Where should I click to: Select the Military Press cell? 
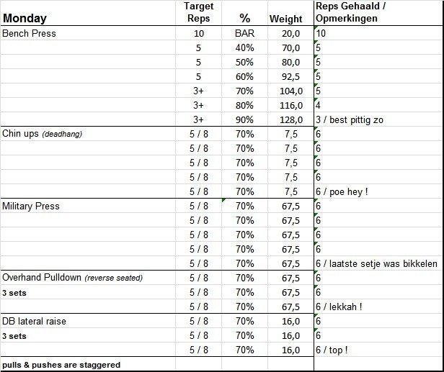click(31, 206)
